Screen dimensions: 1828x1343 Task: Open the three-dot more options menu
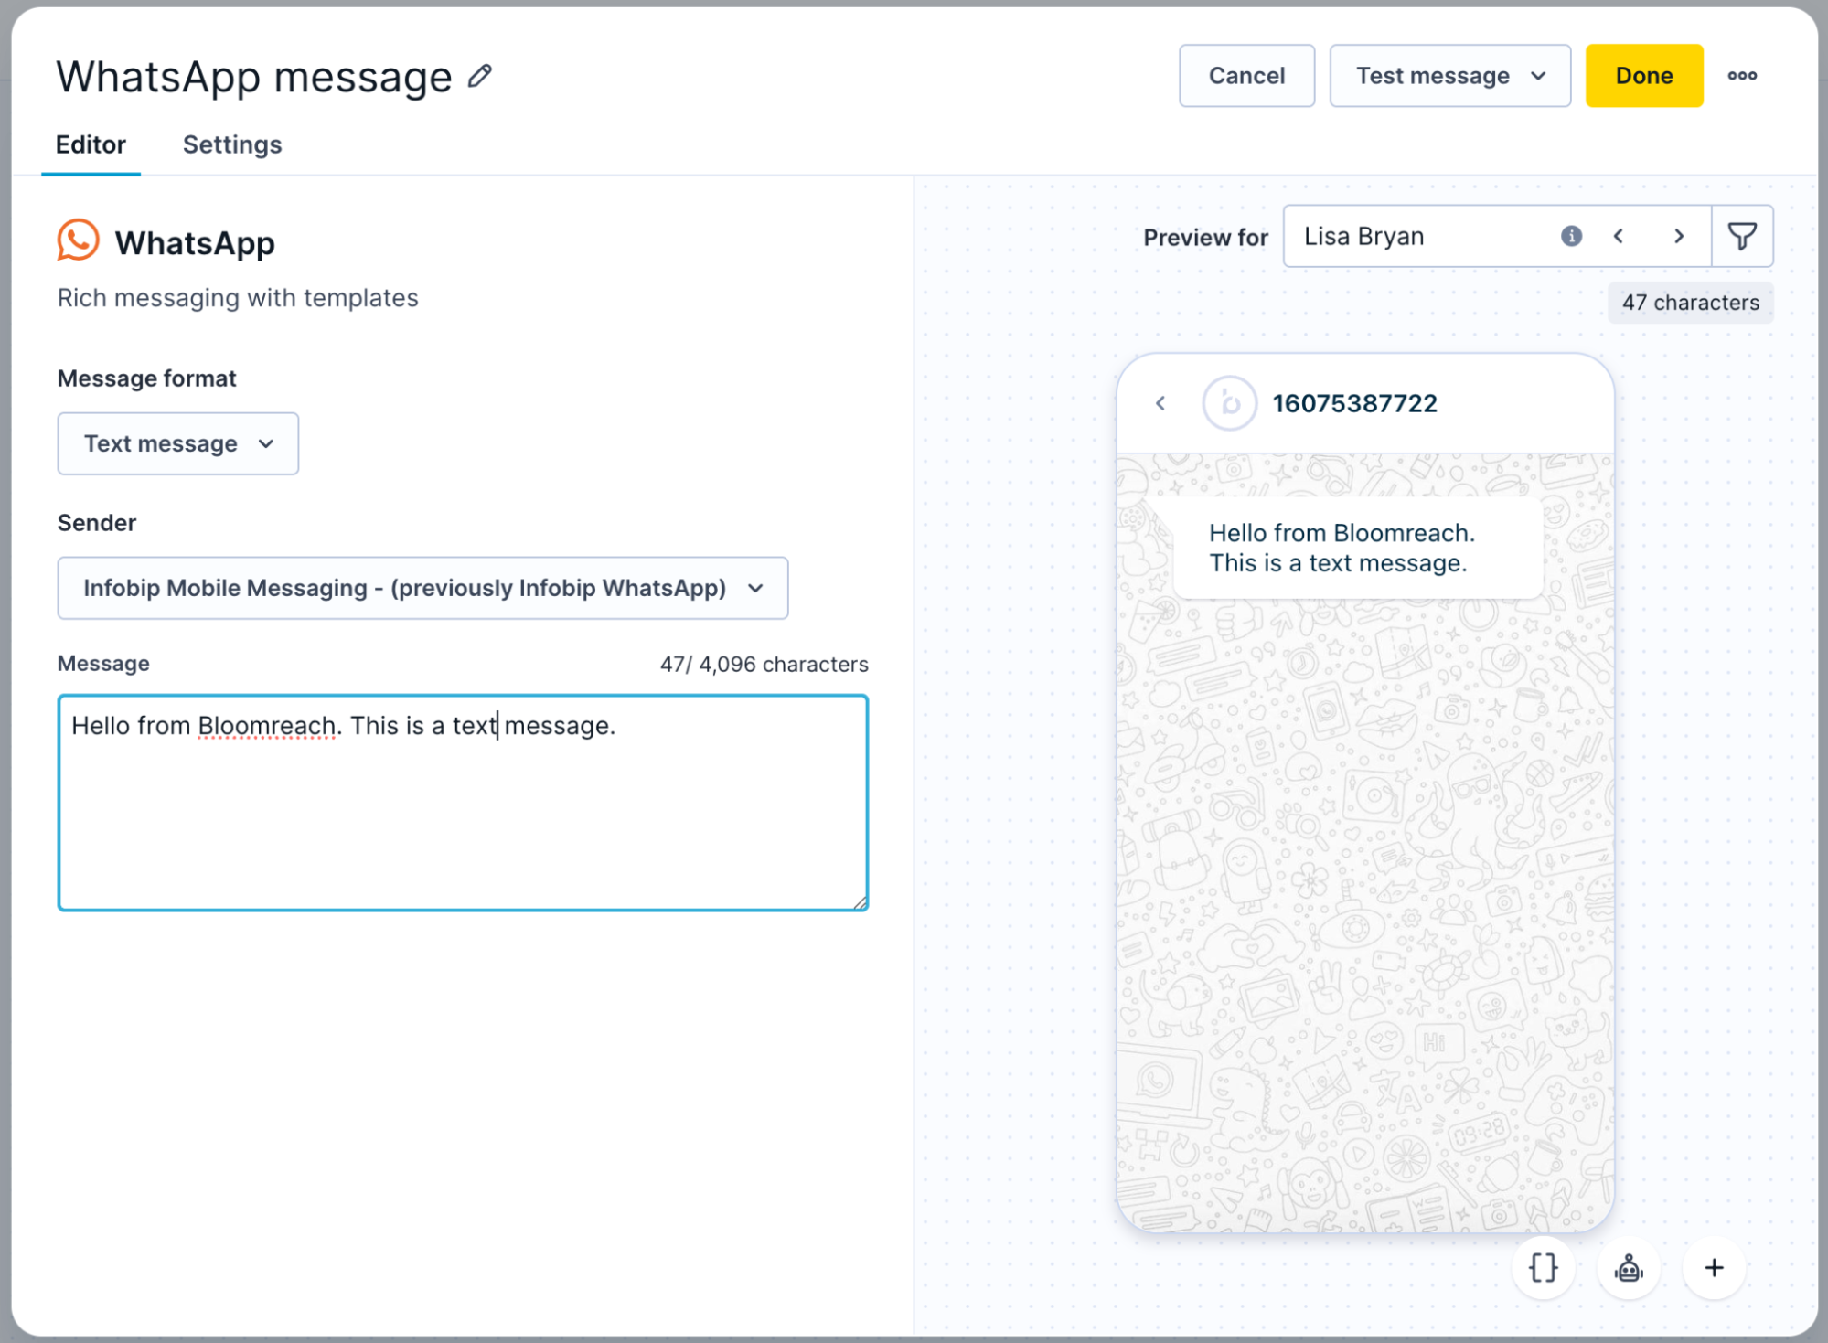pos(1741,76)
